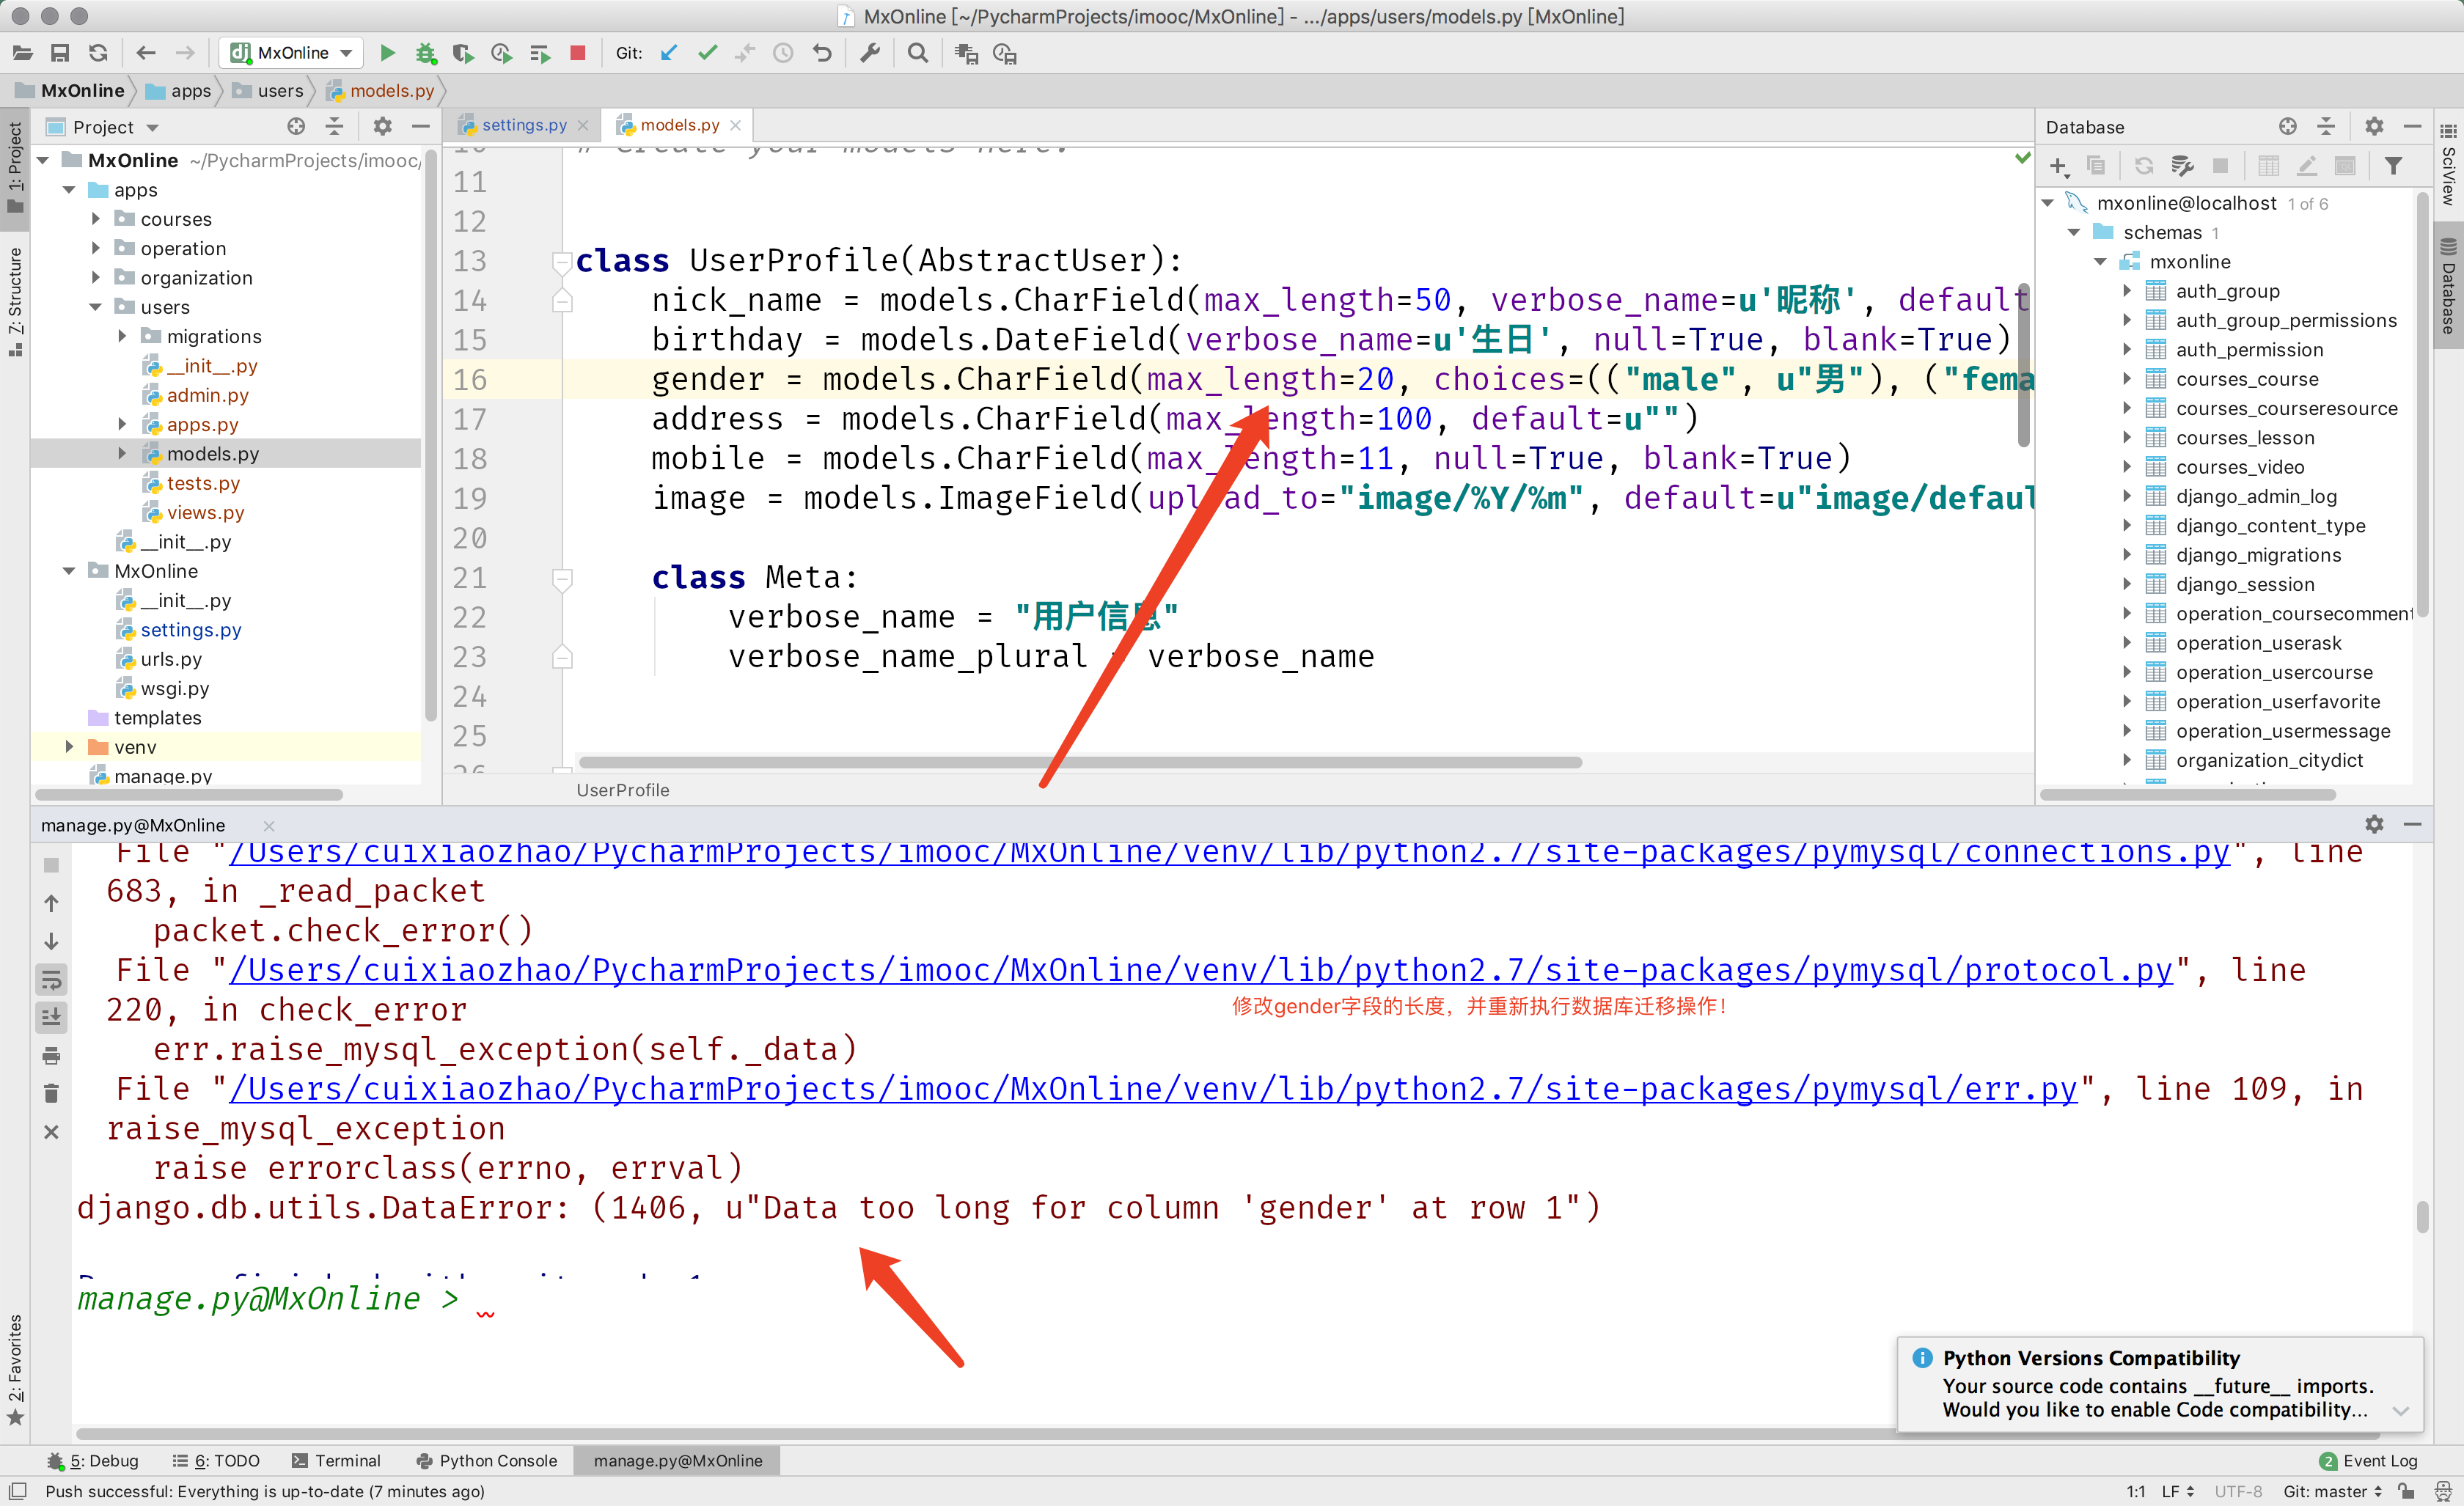Click Git update project arrow

[669, 53]
